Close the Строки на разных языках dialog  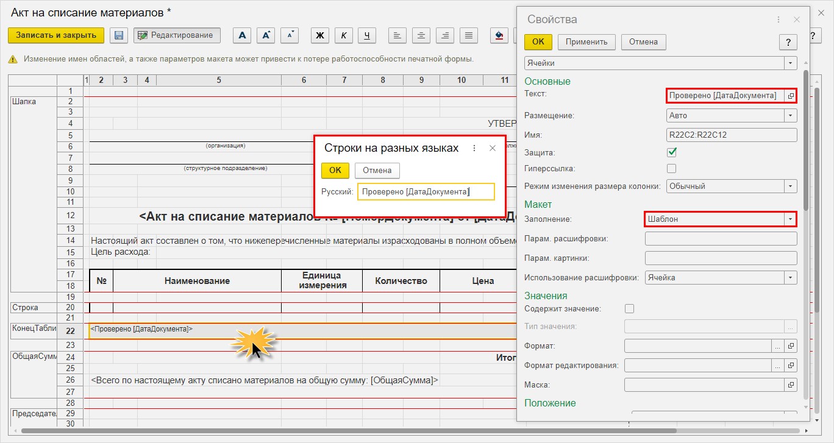(493, 148)
